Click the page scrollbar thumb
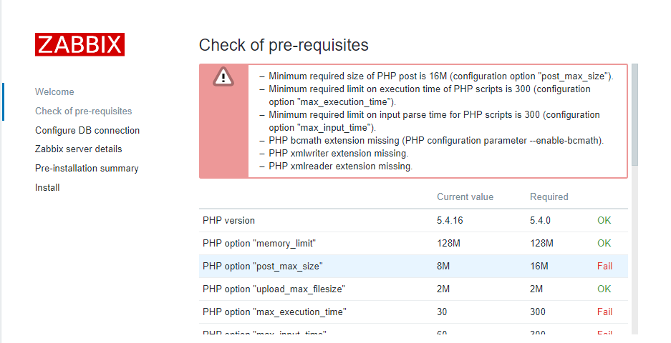The width and height of the screenshot is (671, 343). [634, 114]
